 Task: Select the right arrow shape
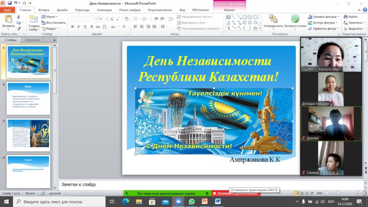244,23
